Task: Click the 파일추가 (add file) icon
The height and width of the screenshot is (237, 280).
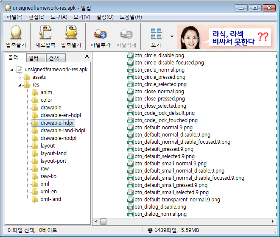Action: pos(101,34)
